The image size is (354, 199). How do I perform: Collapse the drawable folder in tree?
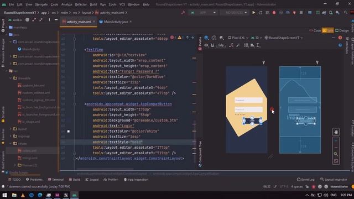pyautogui.click(x=11, y=78)
